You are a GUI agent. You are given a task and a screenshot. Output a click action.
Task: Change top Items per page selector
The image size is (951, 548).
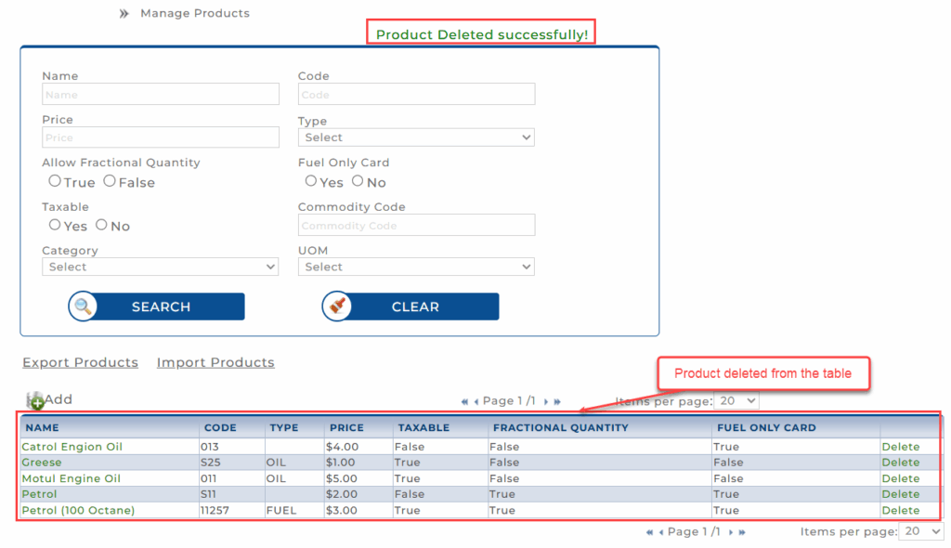point(736,401)
